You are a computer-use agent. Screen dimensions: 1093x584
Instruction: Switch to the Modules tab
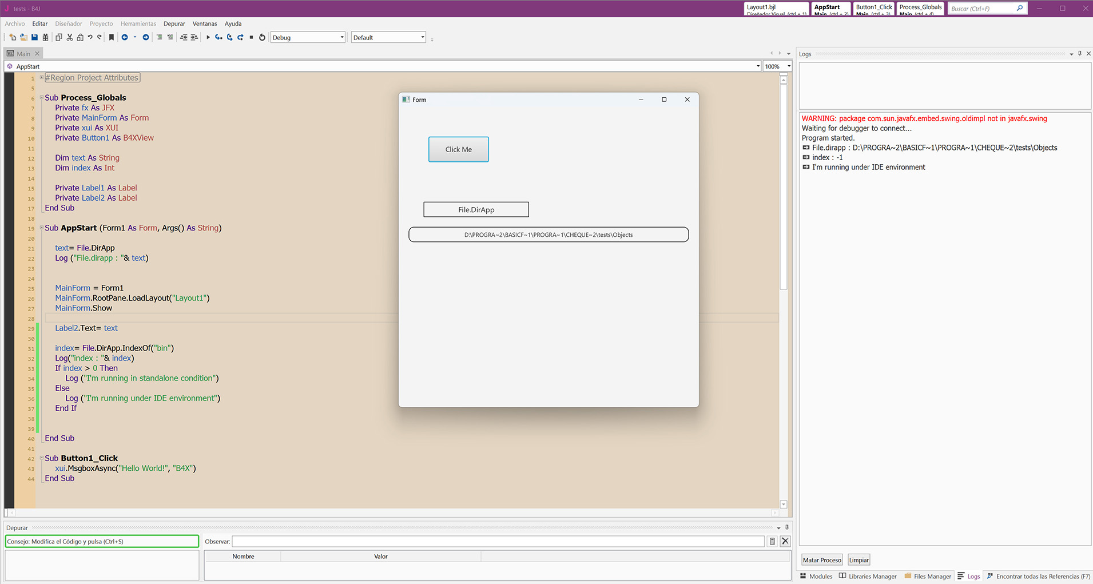tap(816, 576)
